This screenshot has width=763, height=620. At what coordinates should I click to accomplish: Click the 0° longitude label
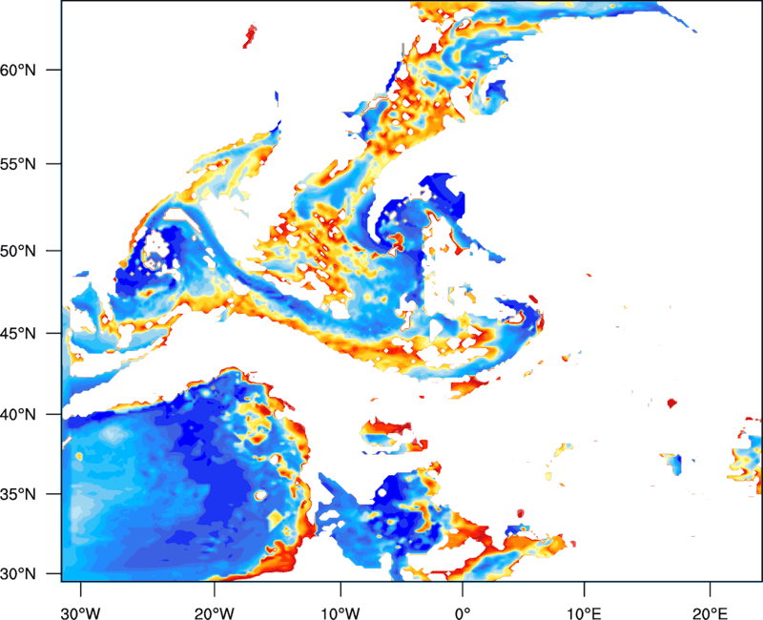point(463,613)
